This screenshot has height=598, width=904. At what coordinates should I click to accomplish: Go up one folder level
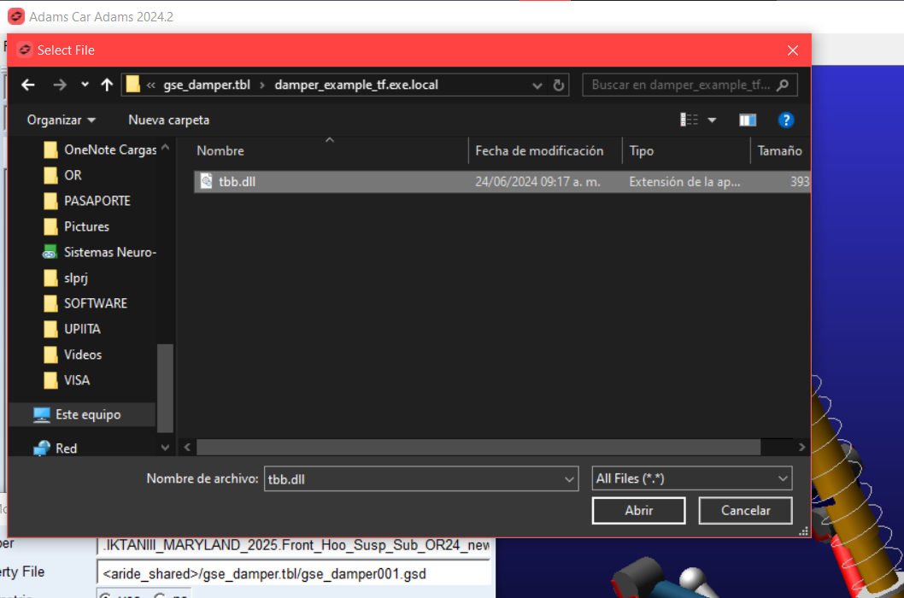click(x=107, y=85)
